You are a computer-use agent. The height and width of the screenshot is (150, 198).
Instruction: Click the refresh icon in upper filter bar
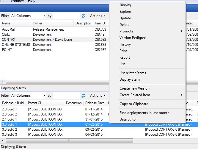[x=83, y=16]
